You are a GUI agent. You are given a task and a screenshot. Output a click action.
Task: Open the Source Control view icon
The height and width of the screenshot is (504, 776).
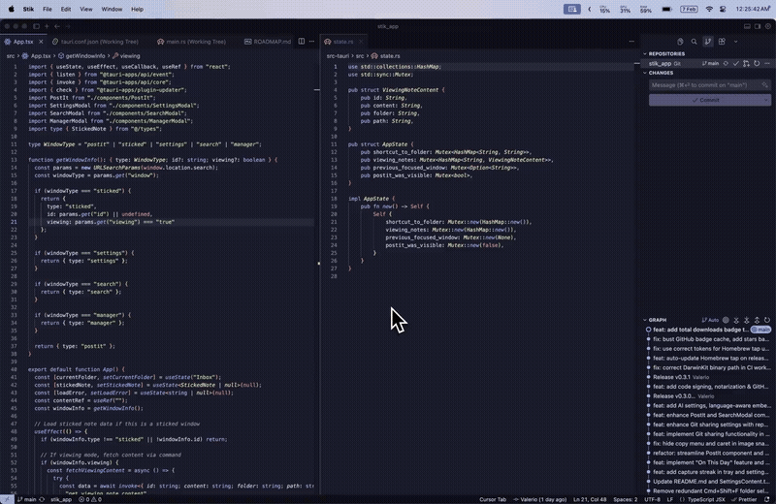click(708, 42)
